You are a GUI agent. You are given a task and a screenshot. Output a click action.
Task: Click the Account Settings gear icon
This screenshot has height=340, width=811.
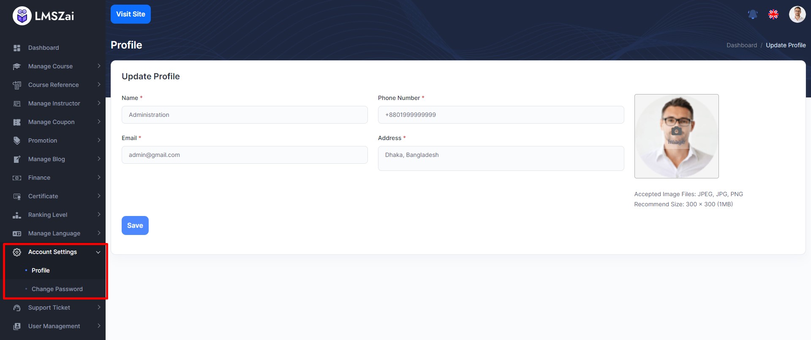pyautogui.click(x=17, y=252)
